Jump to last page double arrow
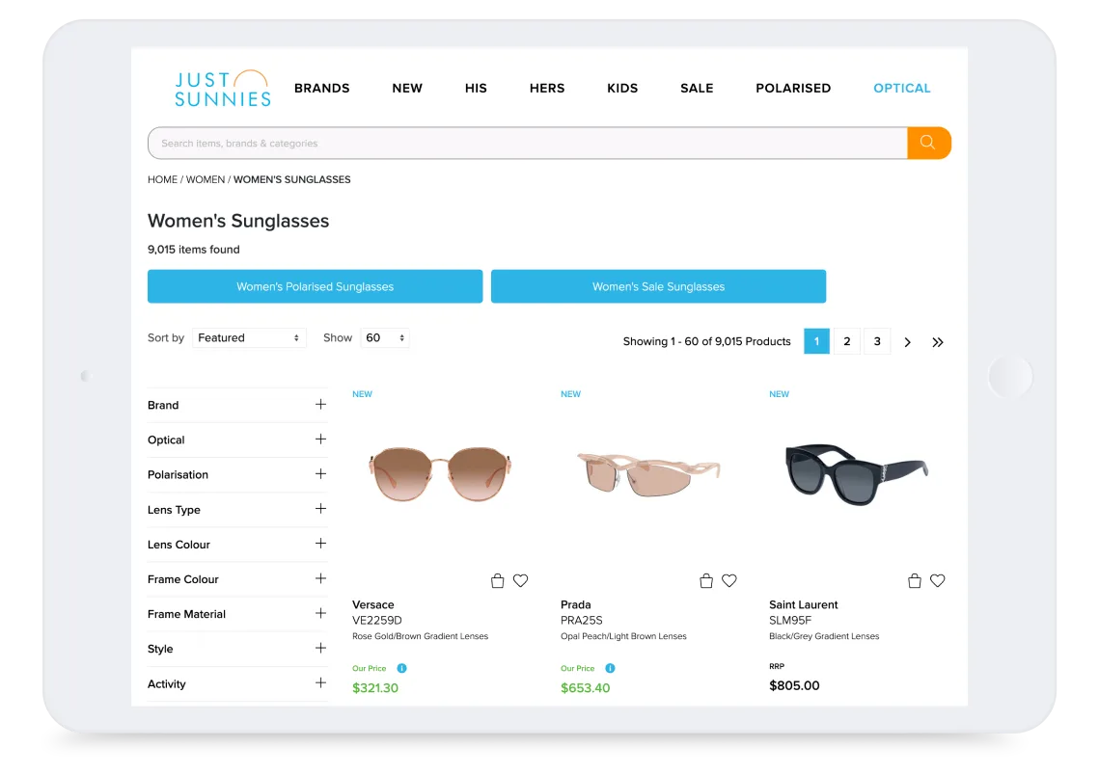 coord(938,342)
